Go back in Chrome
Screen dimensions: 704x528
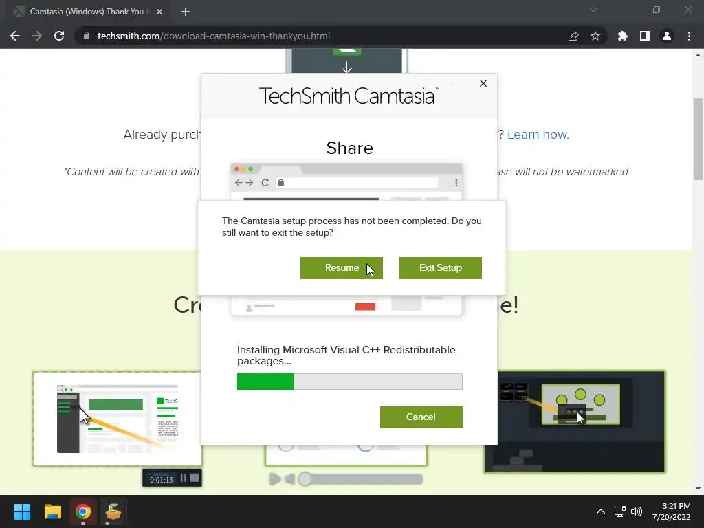coord(15,36)
